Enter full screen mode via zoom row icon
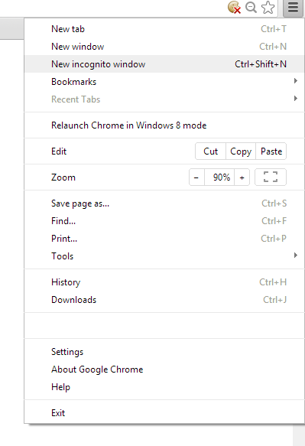 (x=271, y=177)
